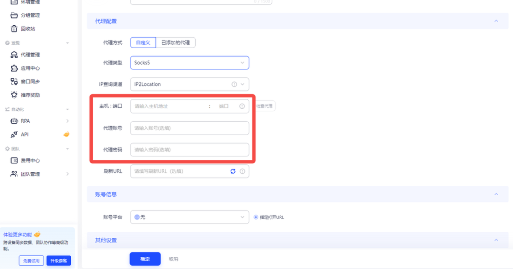The width and height of the screenshot is (513, 269).
Task: Click info icon in IP查询渠道 dropdown
Action: 234,84
